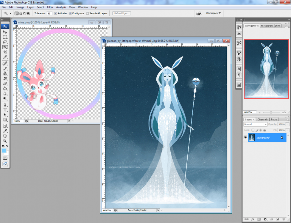
Task: Switch to the Channels tab
Action: pyautogui.click(x=262, y=120)
